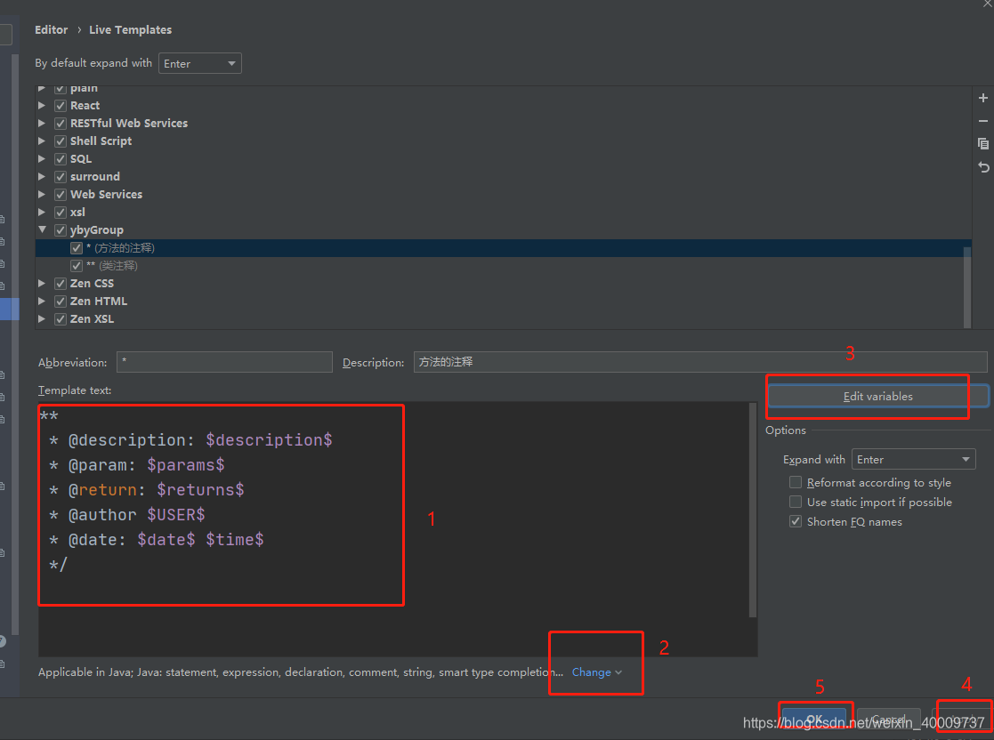The height and width of the screenshot is (740, 994).
Task: Click the OK button
Action: pyautogui.click(x=814, y=720)
